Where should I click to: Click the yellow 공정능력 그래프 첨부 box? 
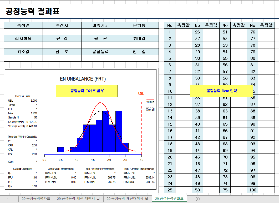pyautogui.click(x=87, y=91)
